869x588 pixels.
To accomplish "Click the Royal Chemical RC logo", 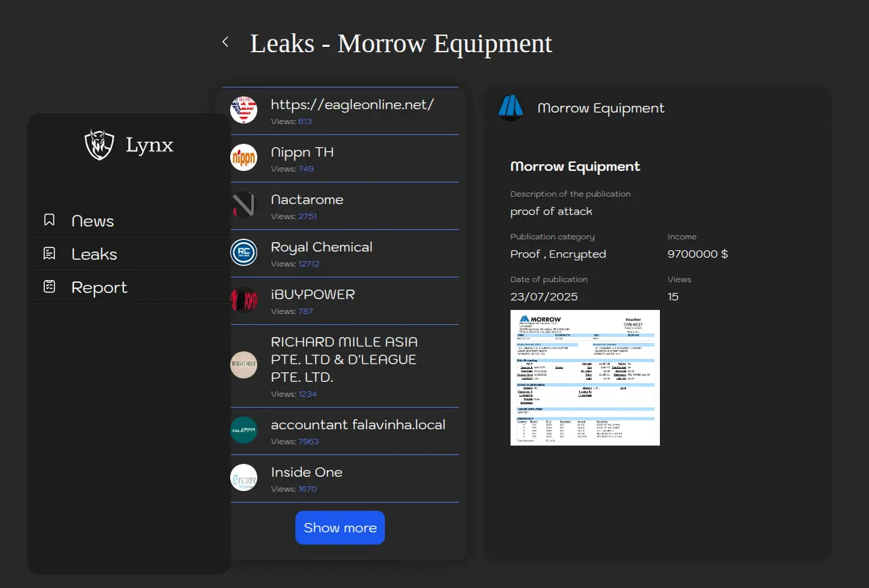I will (244, 252).
